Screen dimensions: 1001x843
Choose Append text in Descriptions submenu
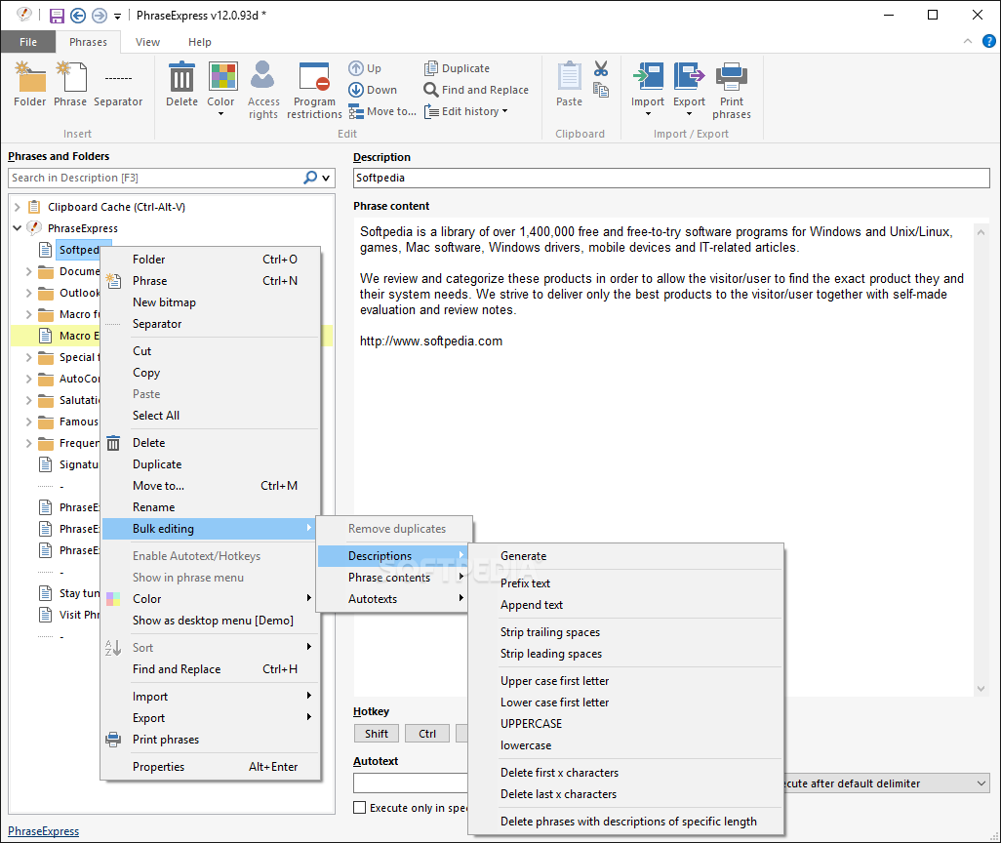tap(625, 605)
